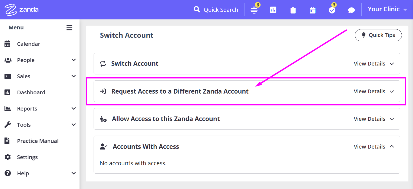
Task: Expand the Switch Account section
Action: [x=374, y=64]
